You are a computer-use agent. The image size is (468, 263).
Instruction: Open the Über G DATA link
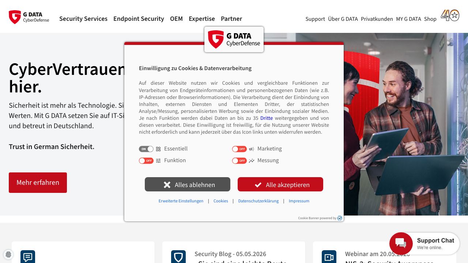click(x=343, y=19)
